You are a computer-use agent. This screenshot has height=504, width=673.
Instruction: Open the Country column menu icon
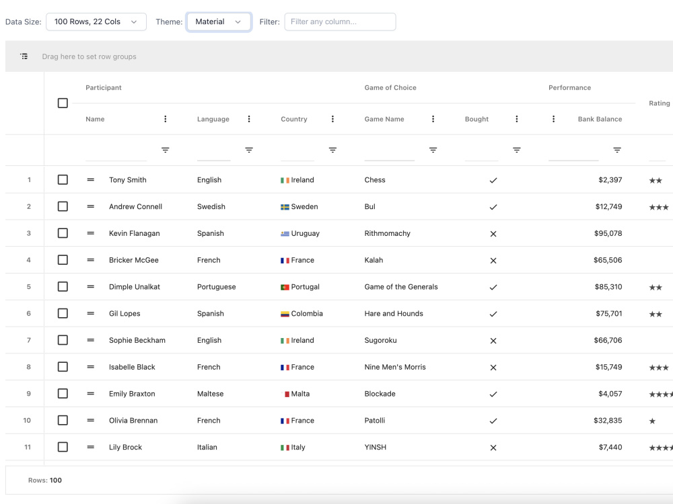pyautogui.click(x=332, y=119)
